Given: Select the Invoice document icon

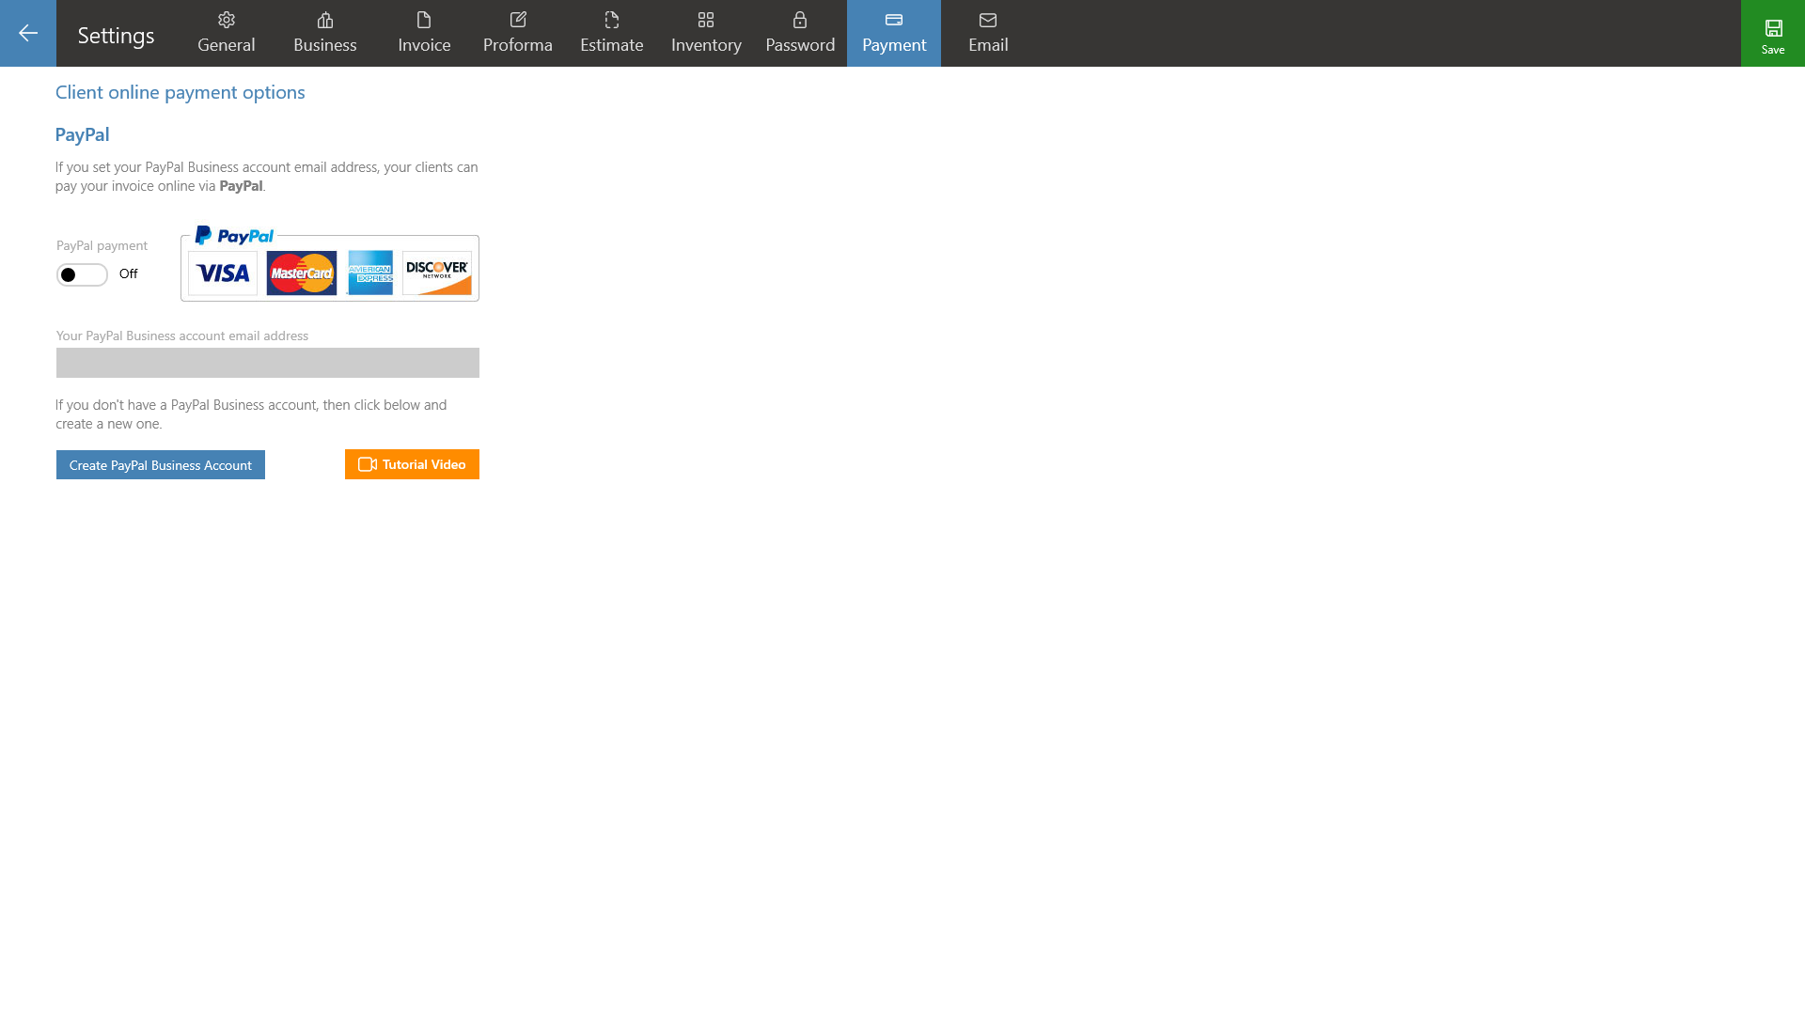Looking at the screenshot, I should 424,19.
